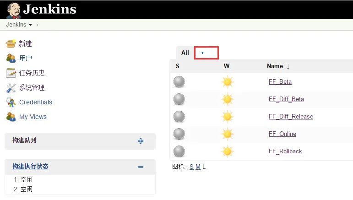Open the FF_Beta job
This screenshot has height=200, width=353.
click(x=280, y=81)
